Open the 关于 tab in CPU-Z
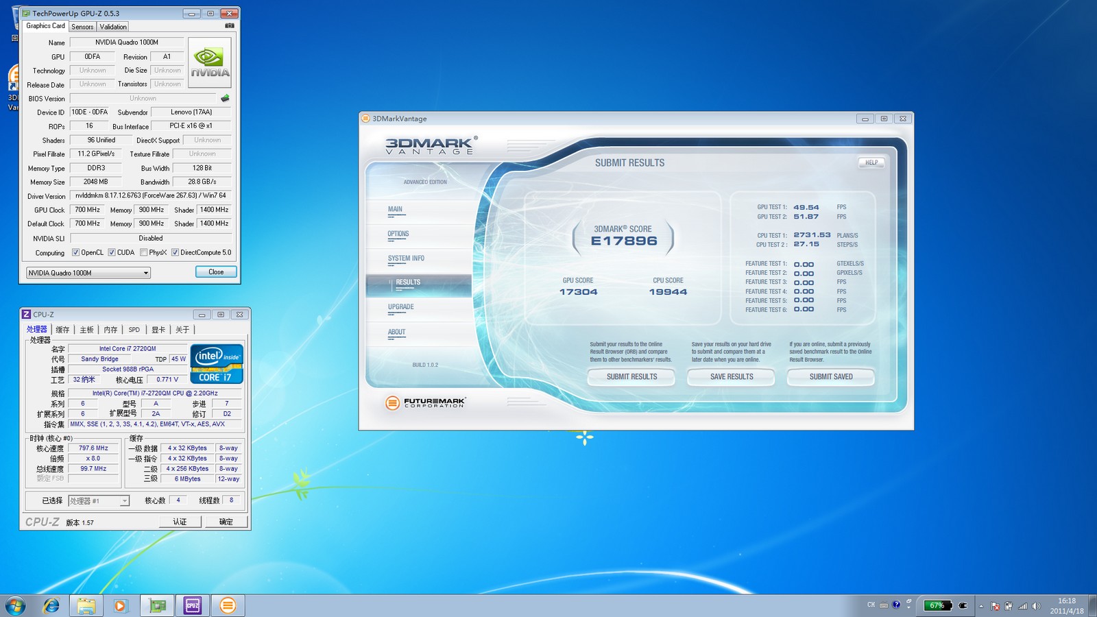The height and width of the screenshot is (617, 1097). point(182,330)
